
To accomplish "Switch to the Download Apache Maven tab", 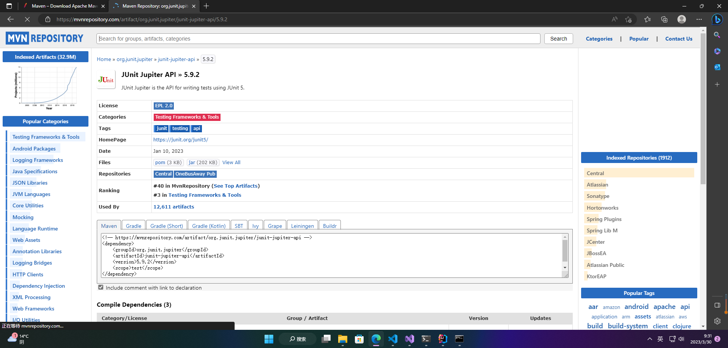I will pyautogui.click(x=64, y=6).
